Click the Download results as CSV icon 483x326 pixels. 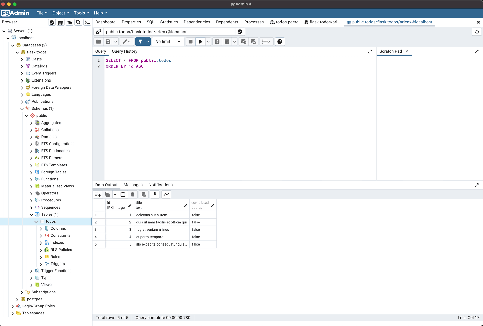(155, 194)
